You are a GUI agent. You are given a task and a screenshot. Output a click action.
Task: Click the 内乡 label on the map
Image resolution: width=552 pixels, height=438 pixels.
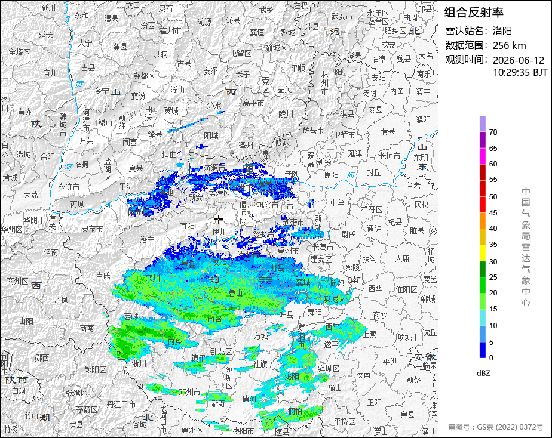pyautogui.click(x=174, y=341)
